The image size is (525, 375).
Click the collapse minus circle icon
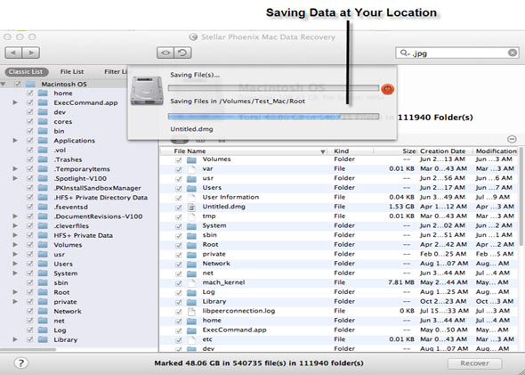(x=512, y=139)
